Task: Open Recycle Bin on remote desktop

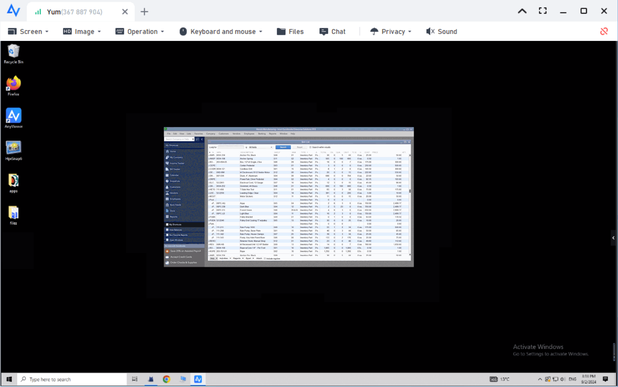Action: [13, 52]
